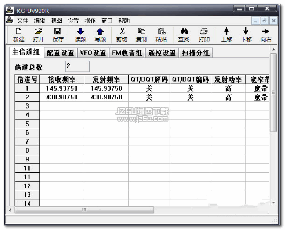Move row up with 上移 arrow
The image size is (285, 230).
click(x=227, y=35)
